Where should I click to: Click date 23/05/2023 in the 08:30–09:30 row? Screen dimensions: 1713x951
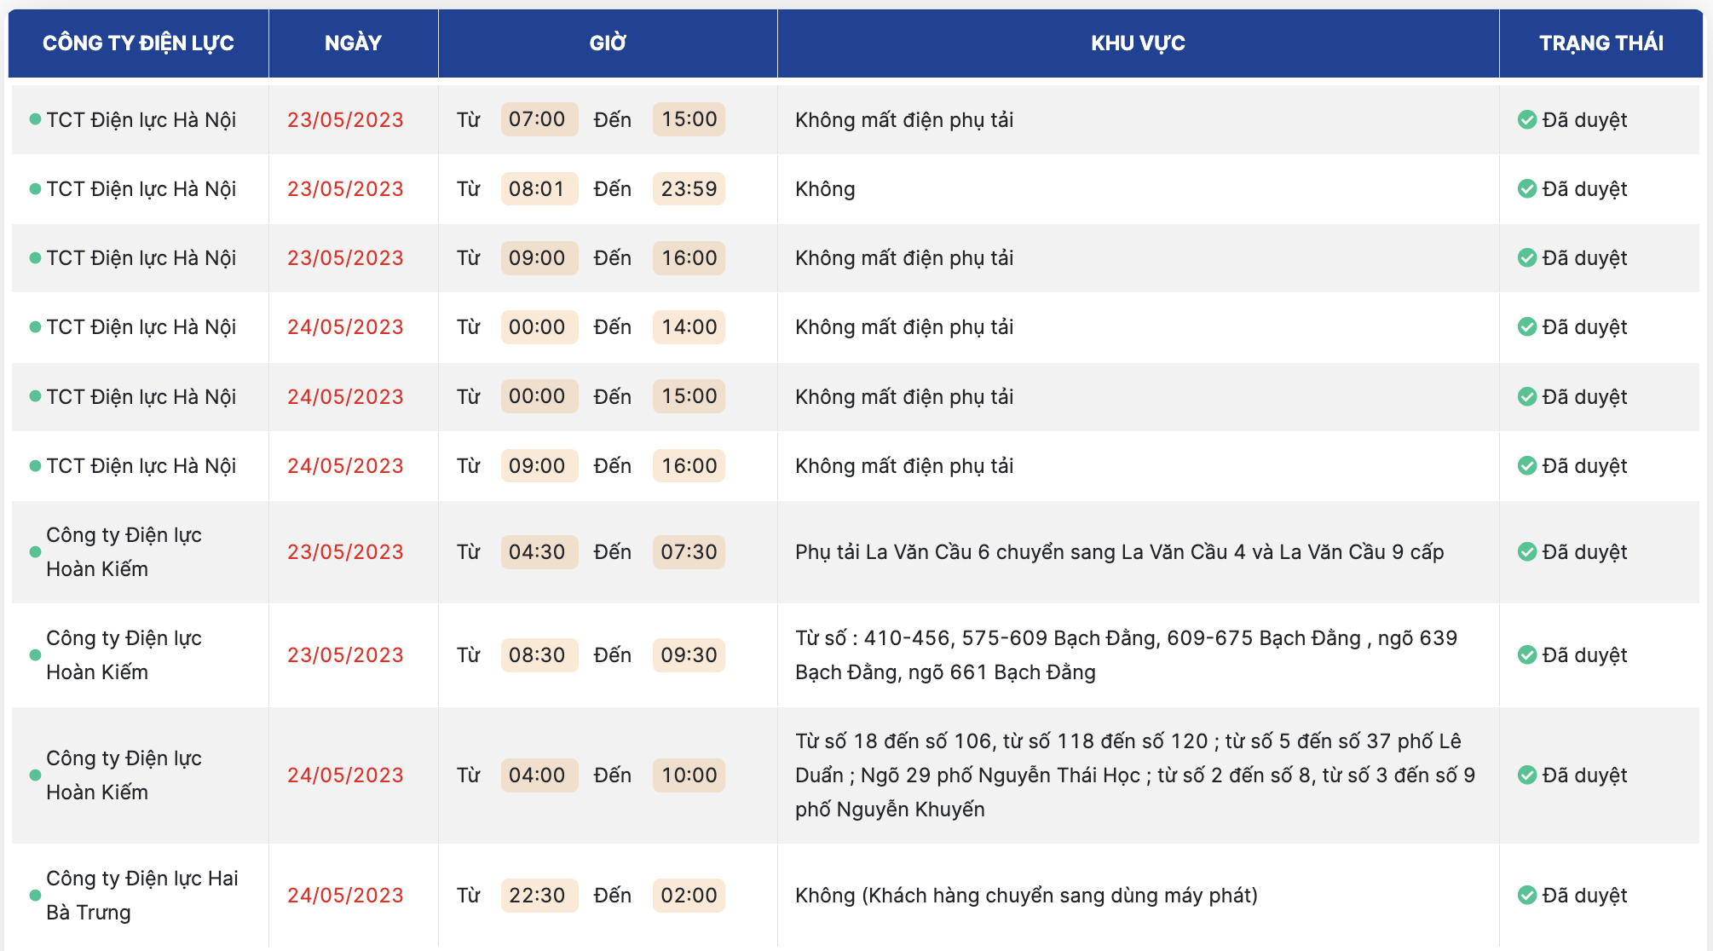click(345, 654)
